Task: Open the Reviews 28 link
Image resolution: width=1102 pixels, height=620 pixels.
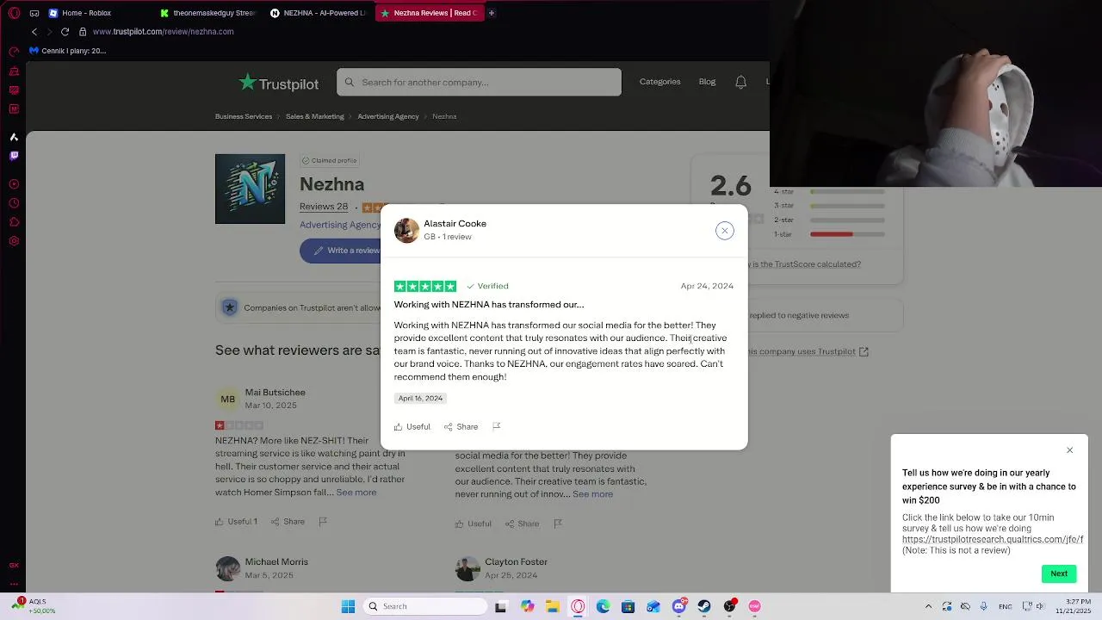Action: (x=324, y=207)
